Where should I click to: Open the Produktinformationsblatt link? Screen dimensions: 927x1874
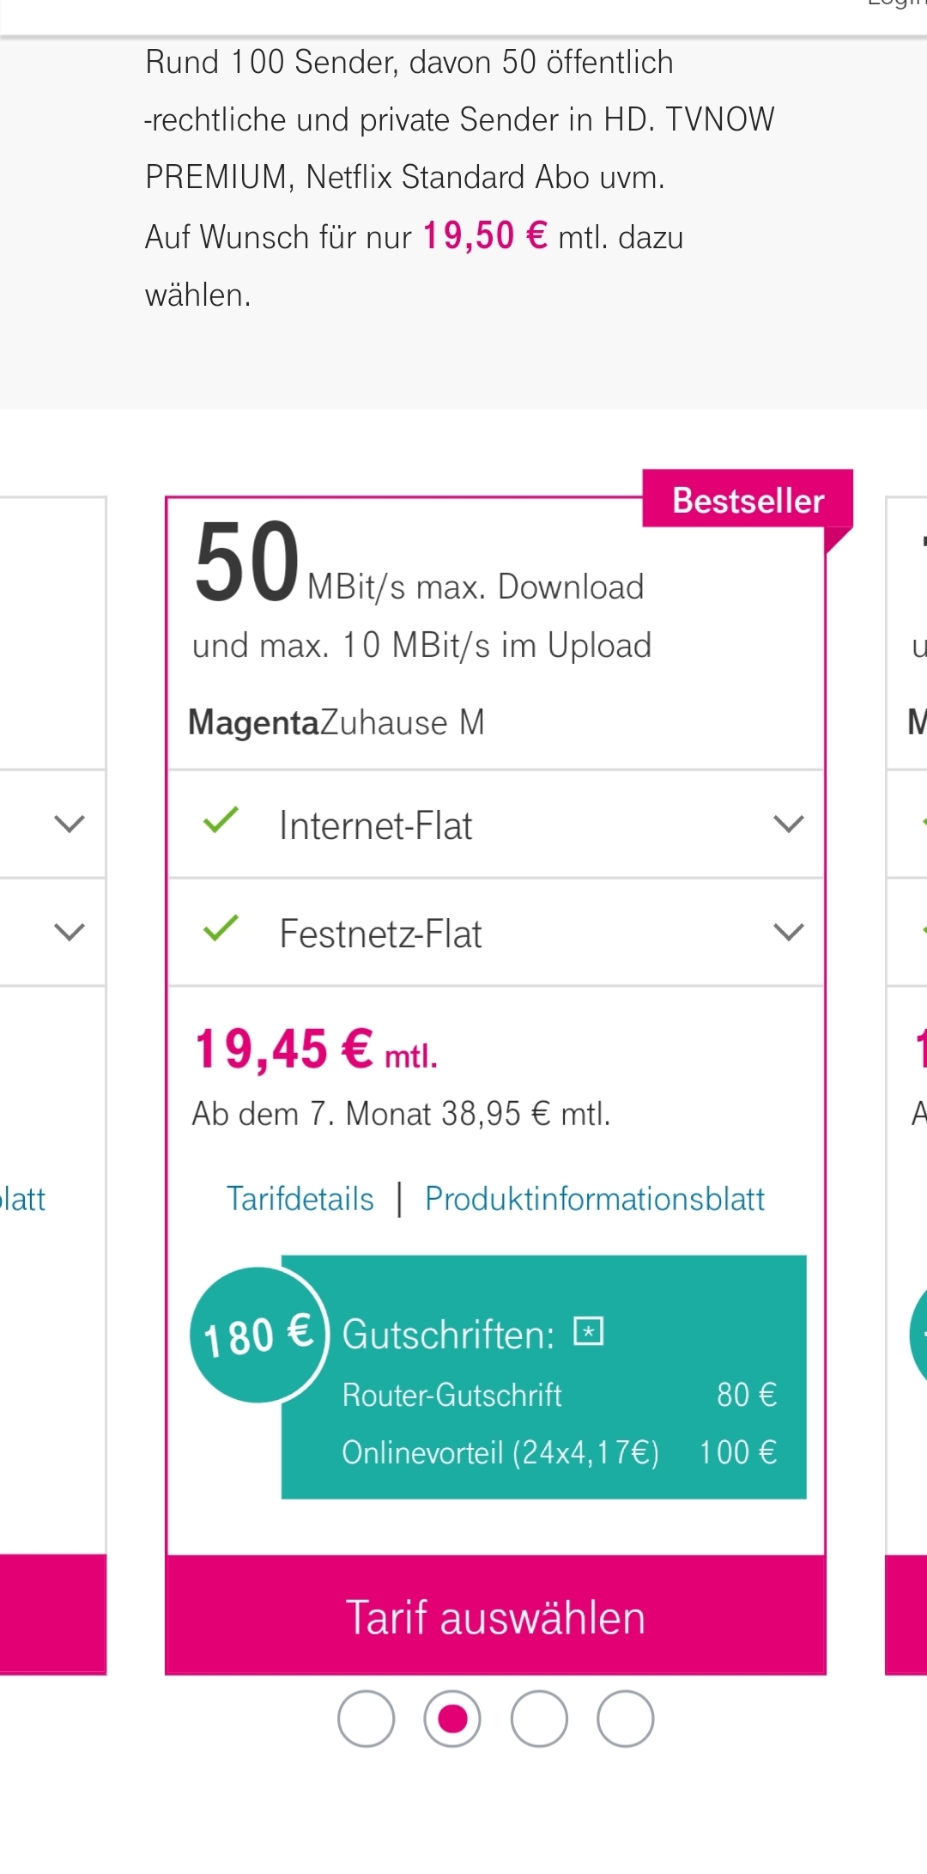pyautogui.click(x=595, y=1199)
